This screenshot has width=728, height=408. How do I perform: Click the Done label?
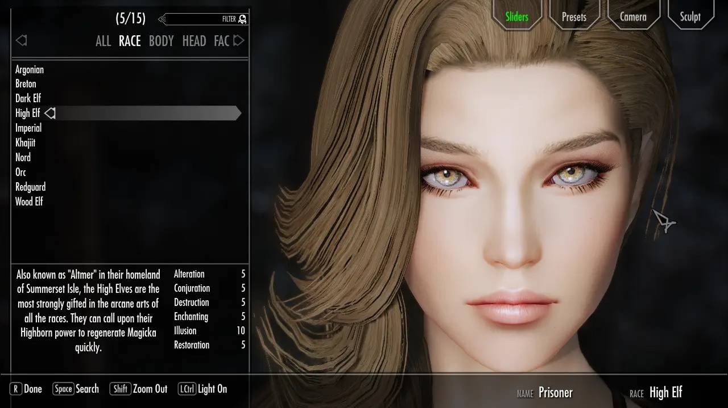[x=33, y=389]
